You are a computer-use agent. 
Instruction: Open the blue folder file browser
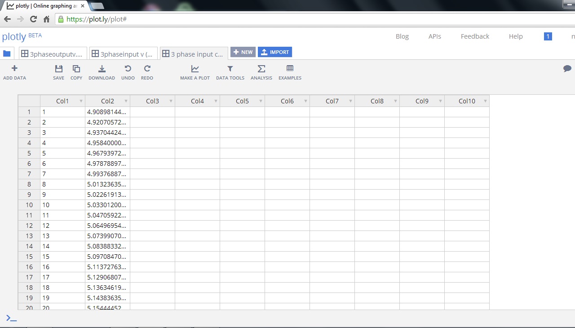click(7, 53)
